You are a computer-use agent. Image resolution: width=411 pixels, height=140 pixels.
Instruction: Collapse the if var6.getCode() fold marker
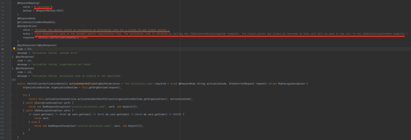pos(11,114)
